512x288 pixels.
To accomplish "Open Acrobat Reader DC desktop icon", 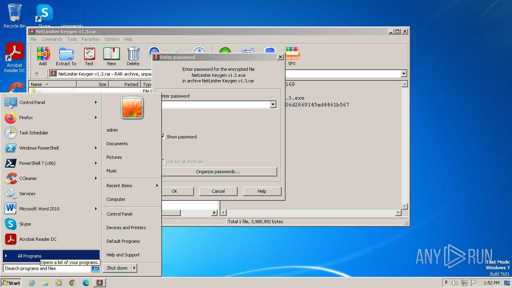I will [x=15, y=58].
